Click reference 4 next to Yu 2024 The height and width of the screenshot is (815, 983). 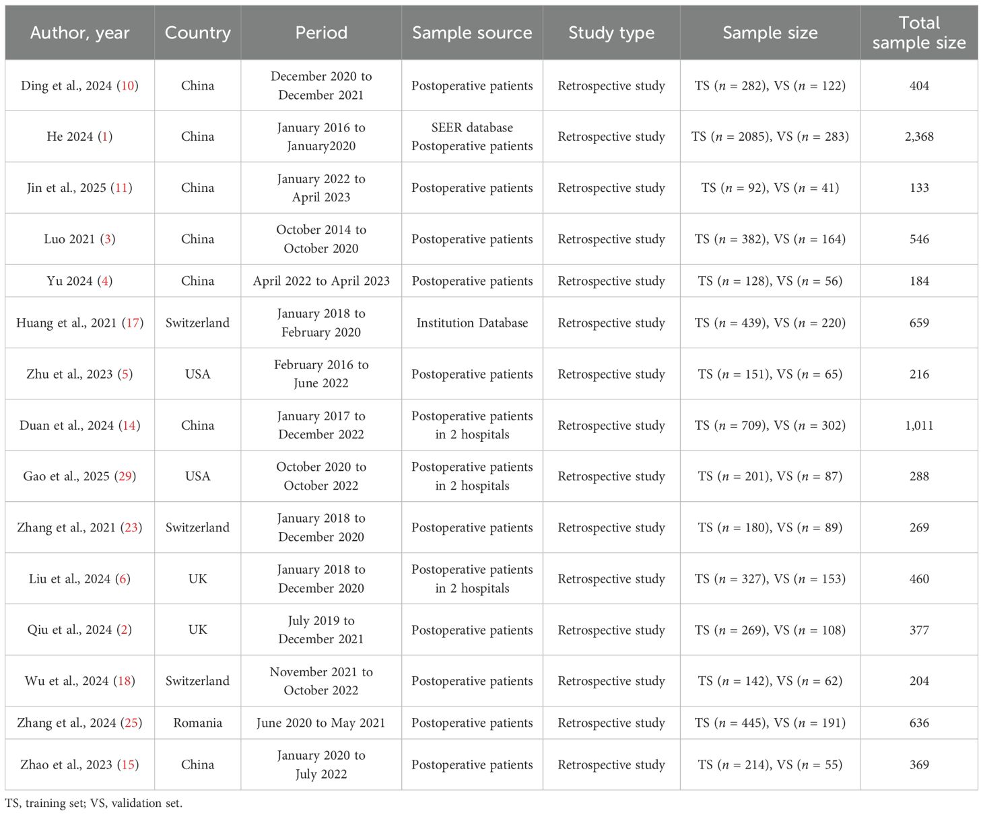pos(104,281)
